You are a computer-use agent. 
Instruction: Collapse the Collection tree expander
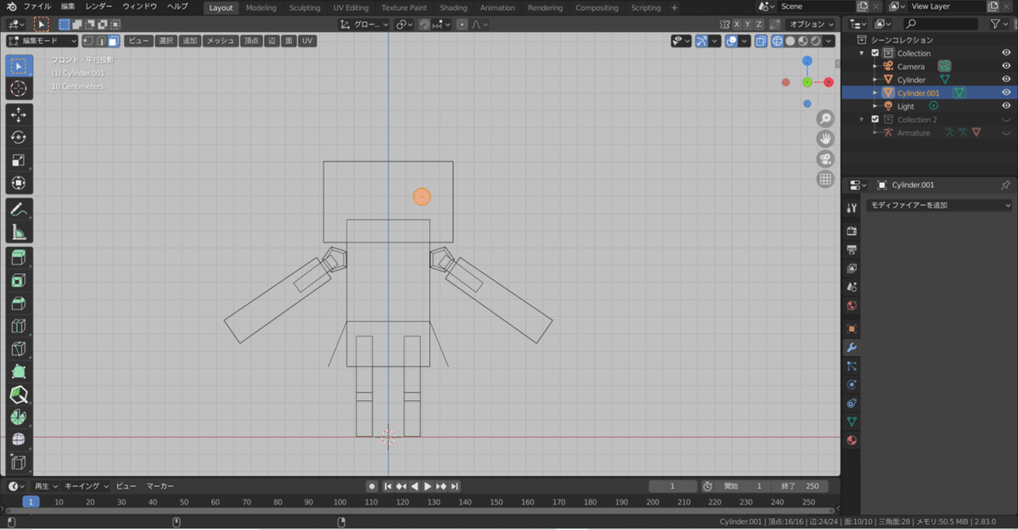pos(864,53)
